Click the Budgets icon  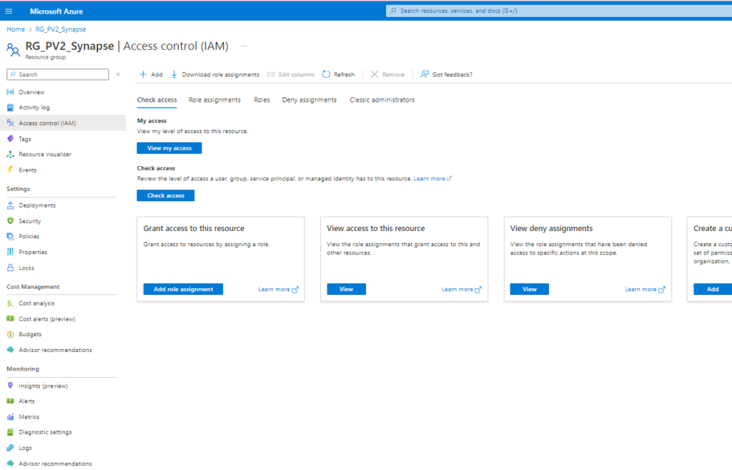10,334
